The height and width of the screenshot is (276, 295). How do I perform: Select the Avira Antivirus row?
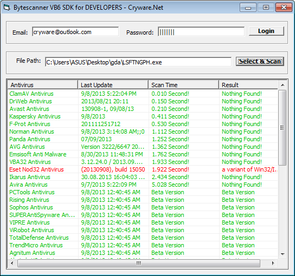[143, 185]
